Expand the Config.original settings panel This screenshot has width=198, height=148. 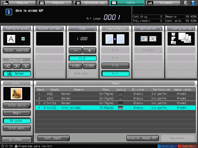17,29
